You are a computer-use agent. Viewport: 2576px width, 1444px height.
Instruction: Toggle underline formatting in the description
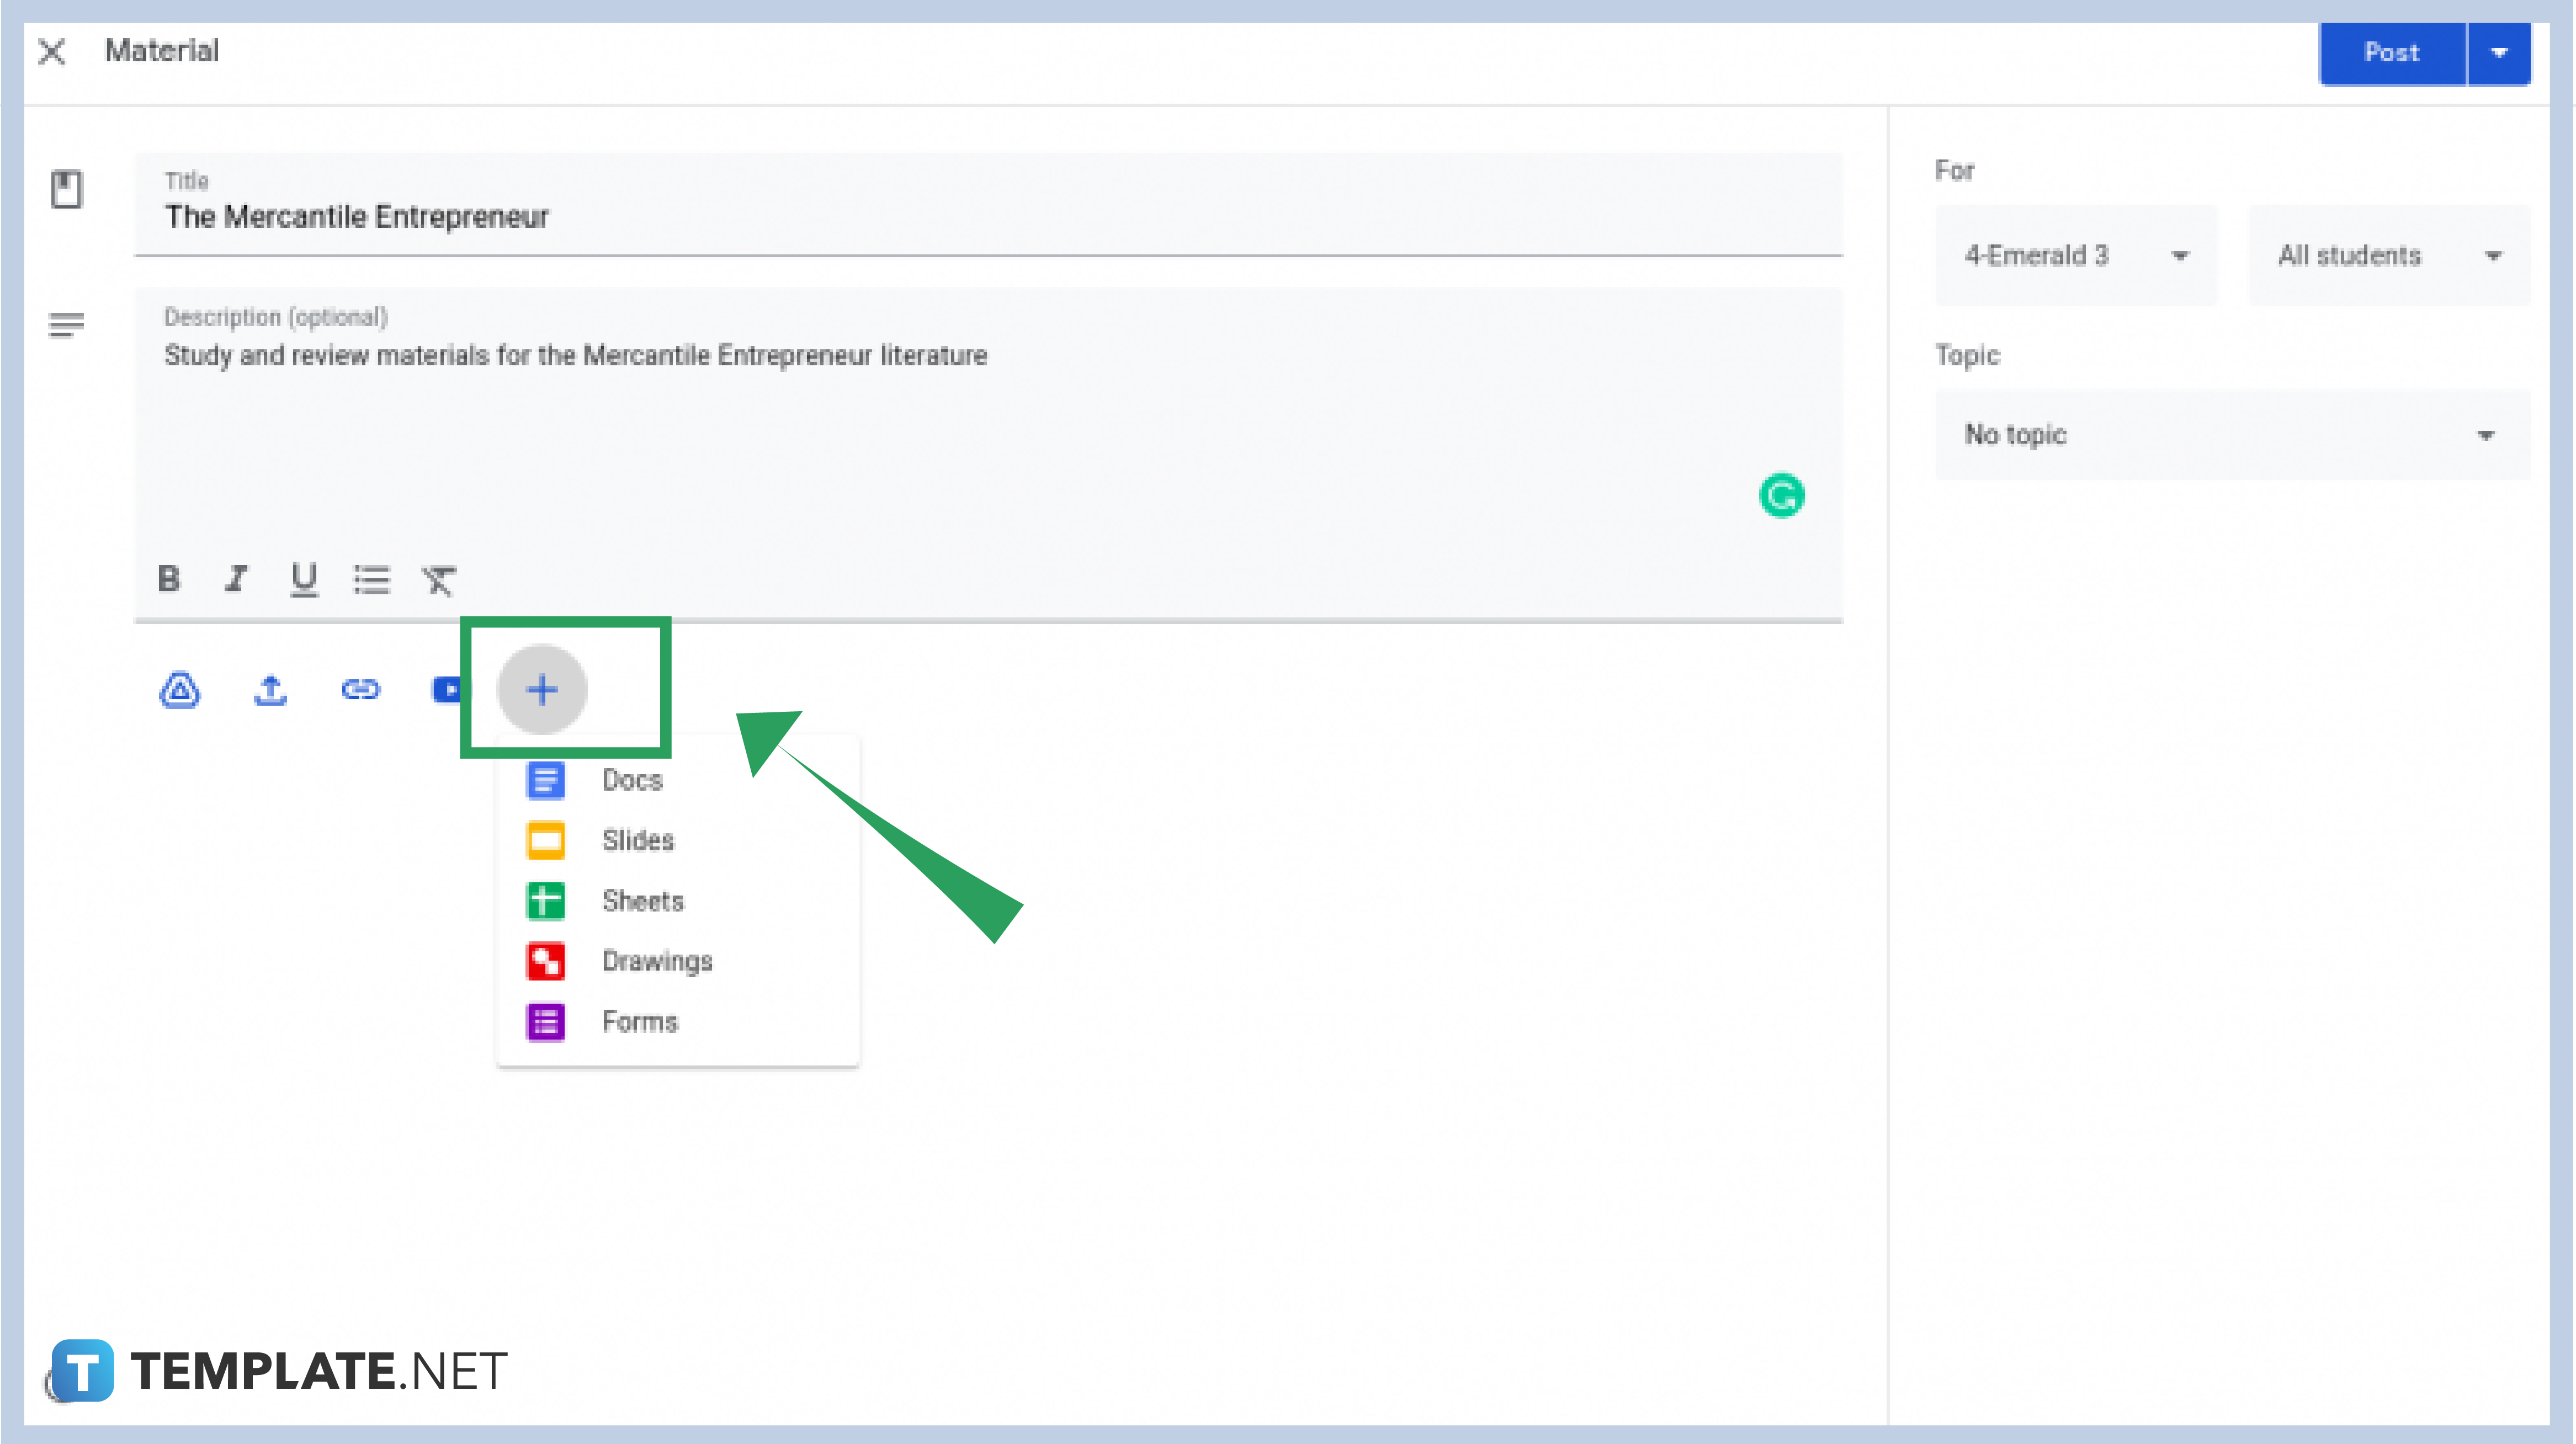pyautogui.click(x=303, y=579)
